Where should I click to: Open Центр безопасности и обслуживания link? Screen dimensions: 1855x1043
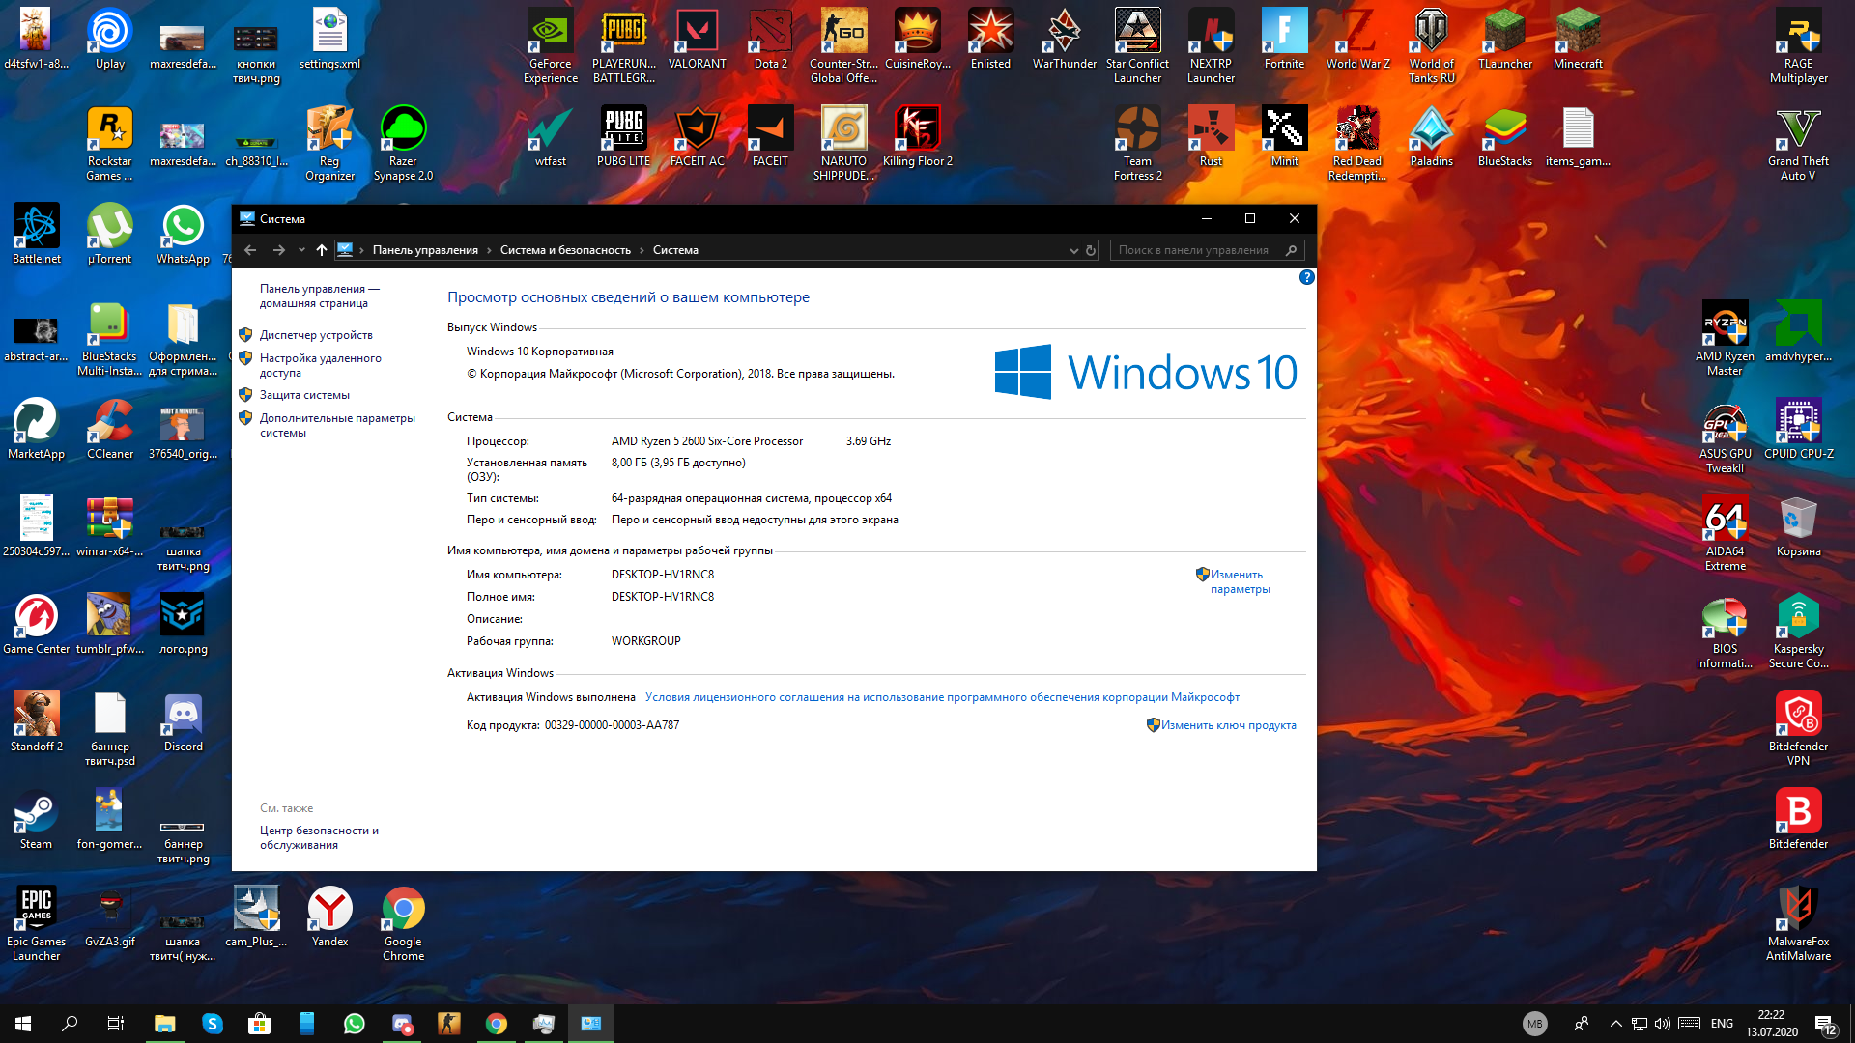(x=319, y=837)
